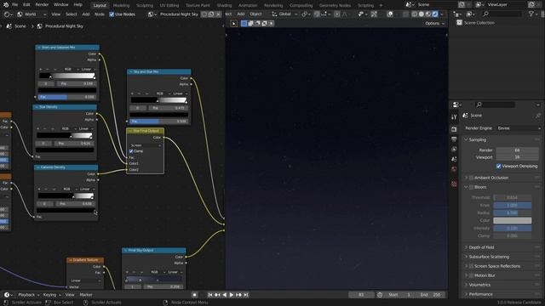Toggle viewport overlays icon
545x306 pixels.
pyautogui.click(x=390, y=14)
